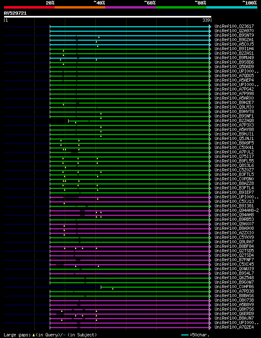
Task: Click the orange ~40% identity legend segment
Action: click(x=80, y=7)
